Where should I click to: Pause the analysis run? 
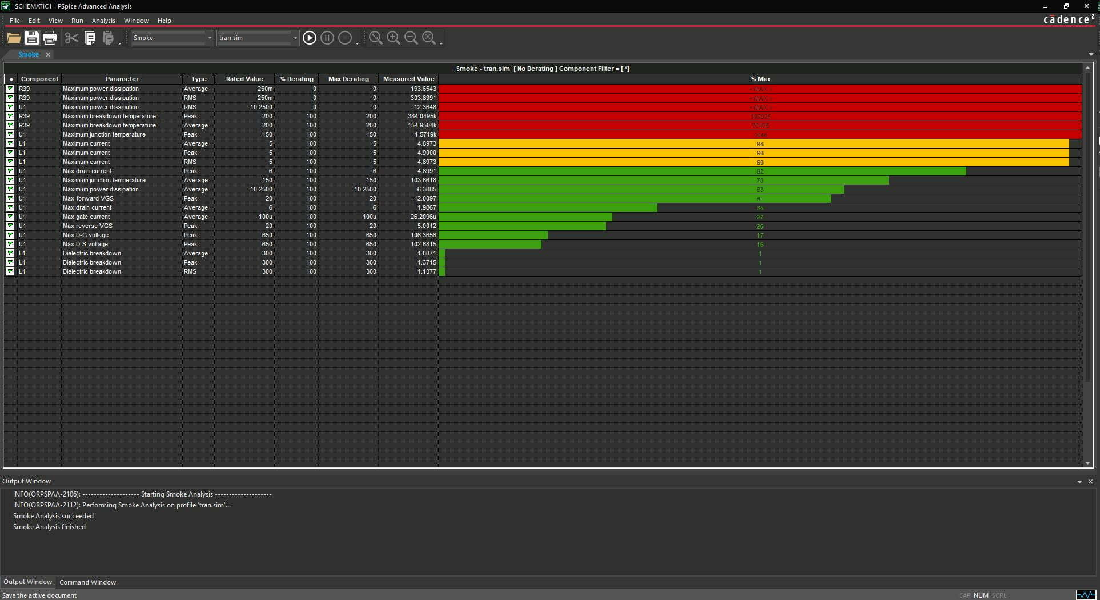point(327,38)
